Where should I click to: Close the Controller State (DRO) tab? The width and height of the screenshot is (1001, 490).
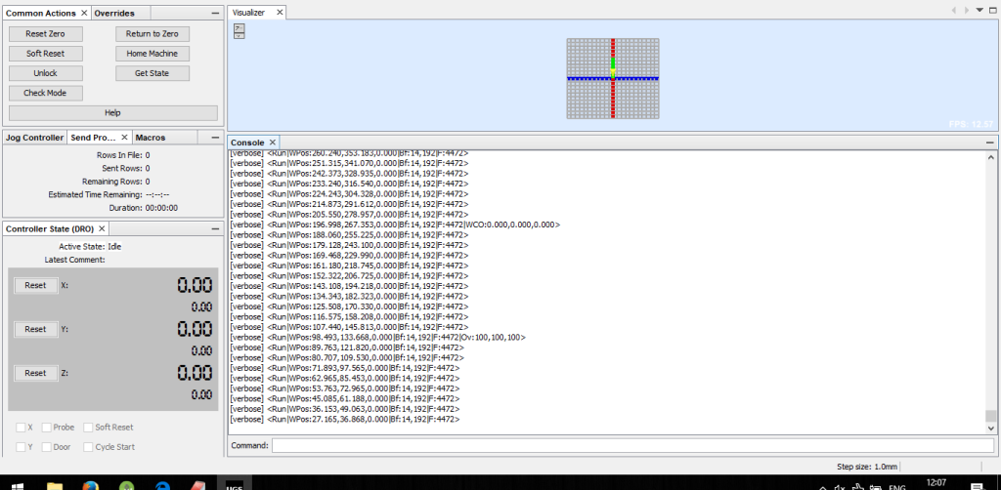pos(104,228)
